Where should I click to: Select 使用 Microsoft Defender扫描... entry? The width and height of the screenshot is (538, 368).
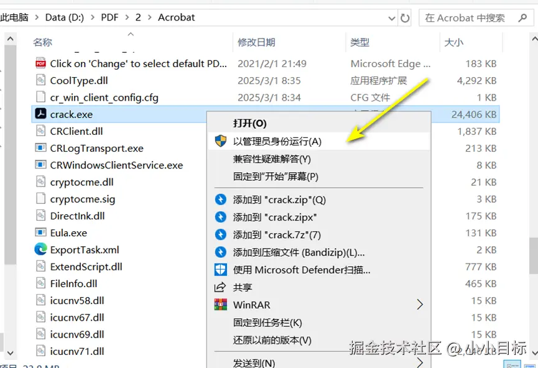click(319, 270)
